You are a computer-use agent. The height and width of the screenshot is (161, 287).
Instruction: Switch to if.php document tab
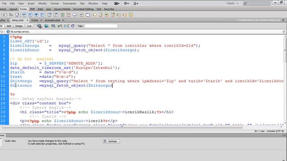(35, 20)
